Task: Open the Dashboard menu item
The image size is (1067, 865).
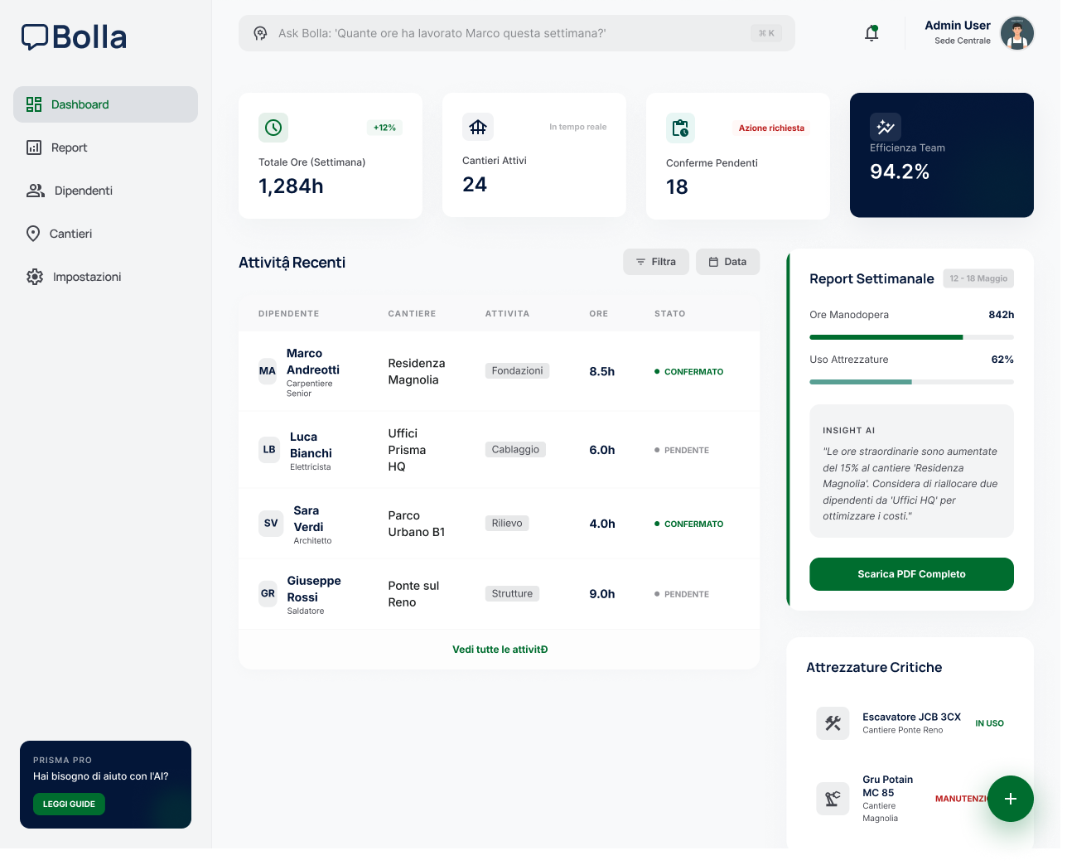Action: [105, 104]
